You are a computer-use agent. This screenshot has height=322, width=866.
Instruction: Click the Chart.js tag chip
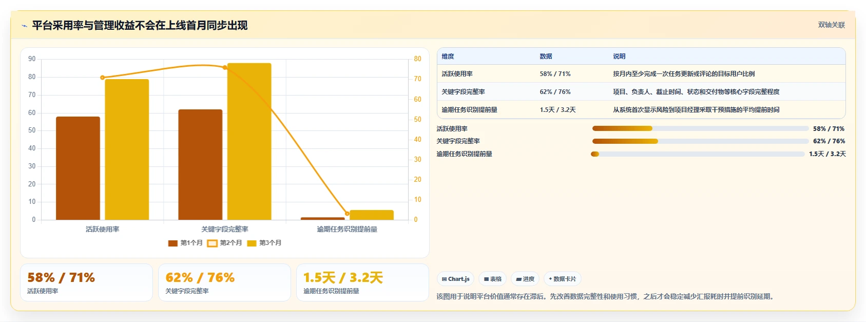click(455, 279)
